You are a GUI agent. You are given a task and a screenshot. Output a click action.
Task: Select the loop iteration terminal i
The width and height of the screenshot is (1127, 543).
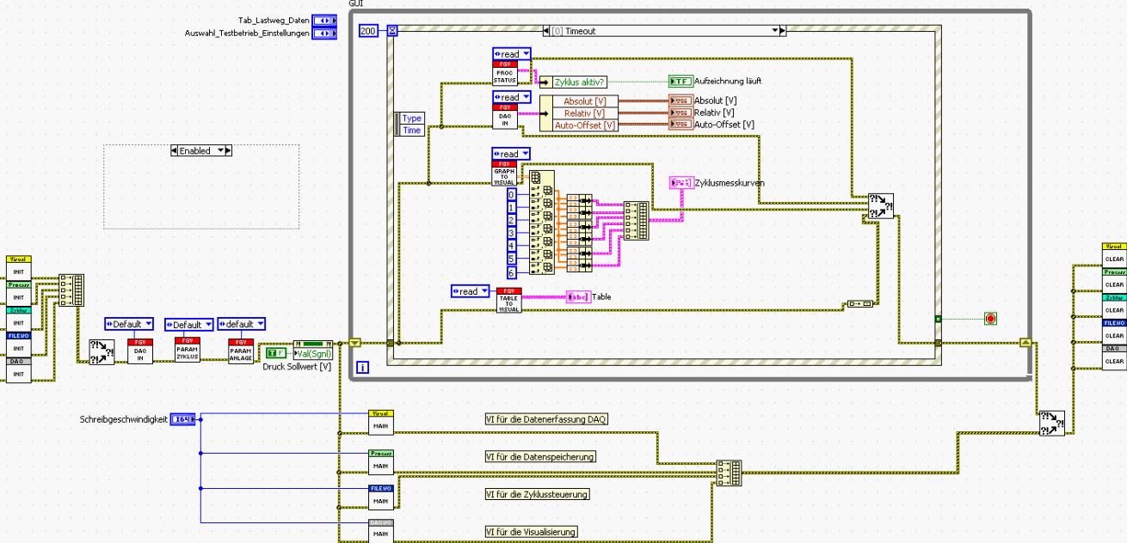pyautogui.click(x=362, y=368)
